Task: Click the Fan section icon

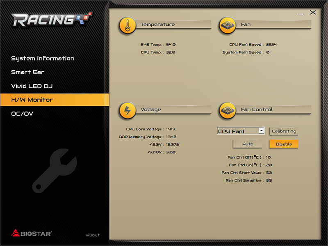Action: pyautogui.click(x=228, y=25)
